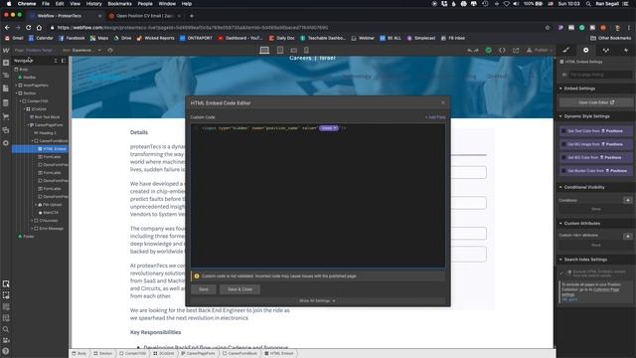Select Heading 1 in Navigator tree

click(48, 132)
